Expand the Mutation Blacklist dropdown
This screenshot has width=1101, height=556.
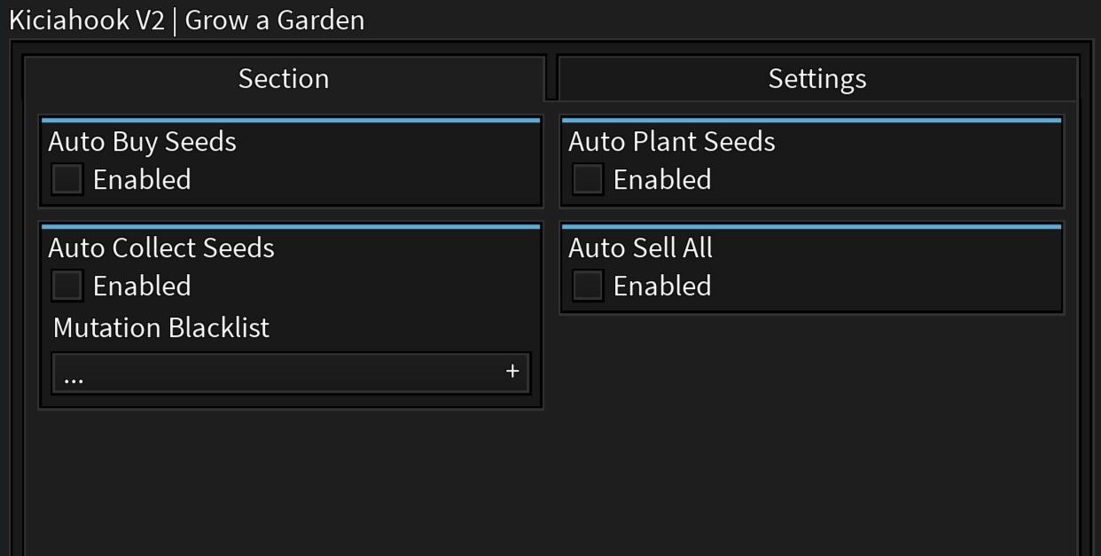[x=290, y=373]
